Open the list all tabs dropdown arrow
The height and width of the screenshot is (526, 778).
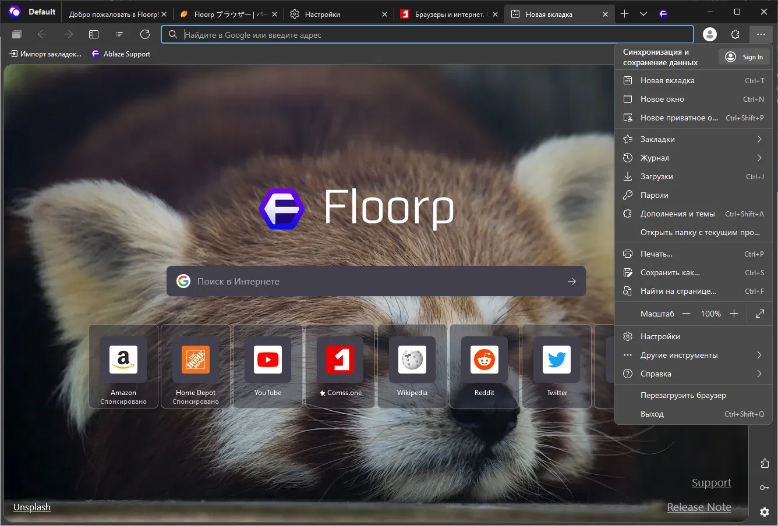click(643, 14)
